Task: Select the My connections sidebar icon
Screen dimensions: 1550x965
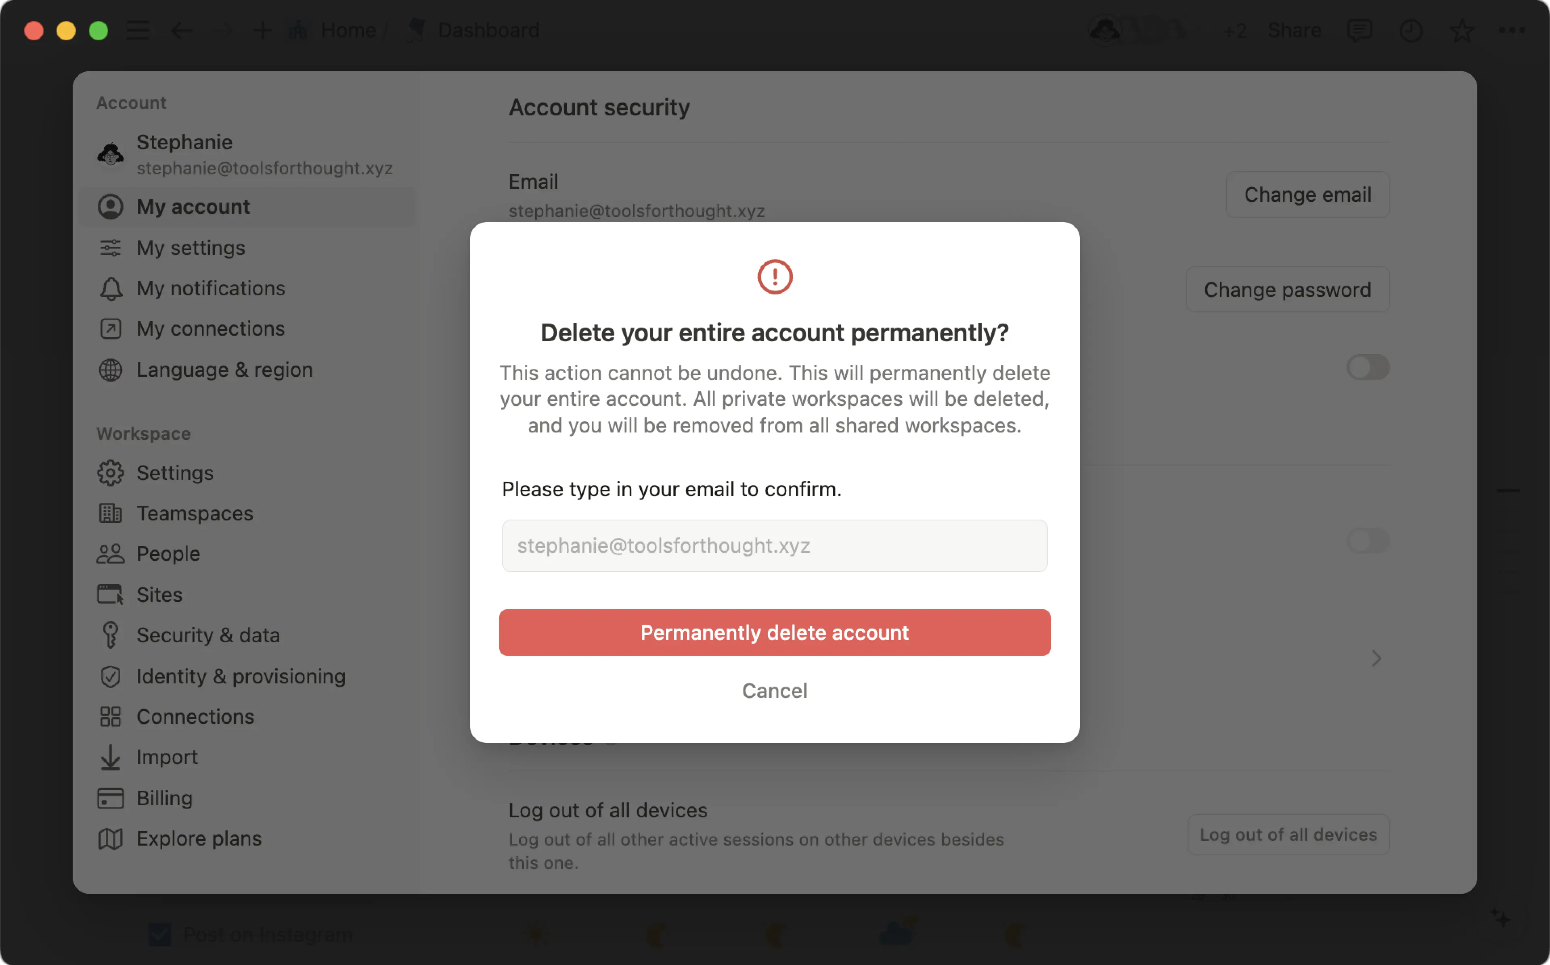Action: (110, 328)
